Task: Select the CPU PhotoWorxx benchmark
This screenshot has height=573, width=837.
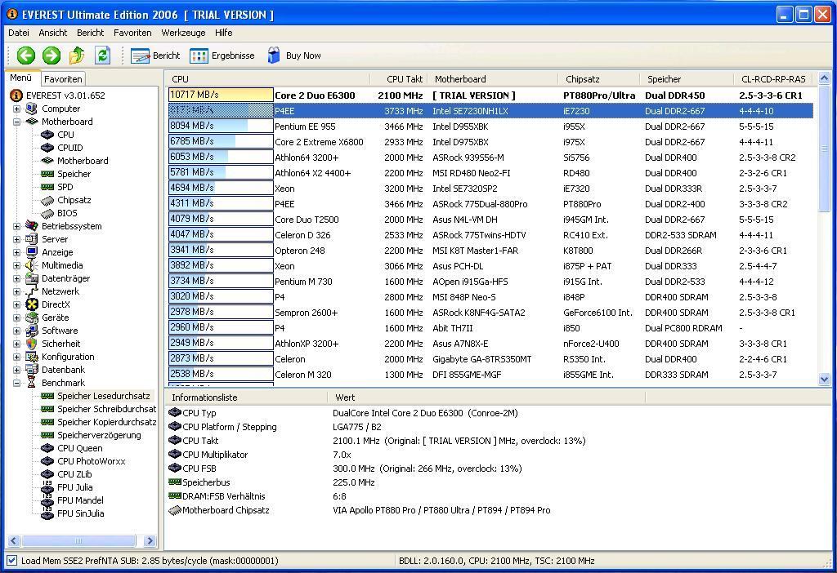Action: pyautogui.click(x=92, y=462)
